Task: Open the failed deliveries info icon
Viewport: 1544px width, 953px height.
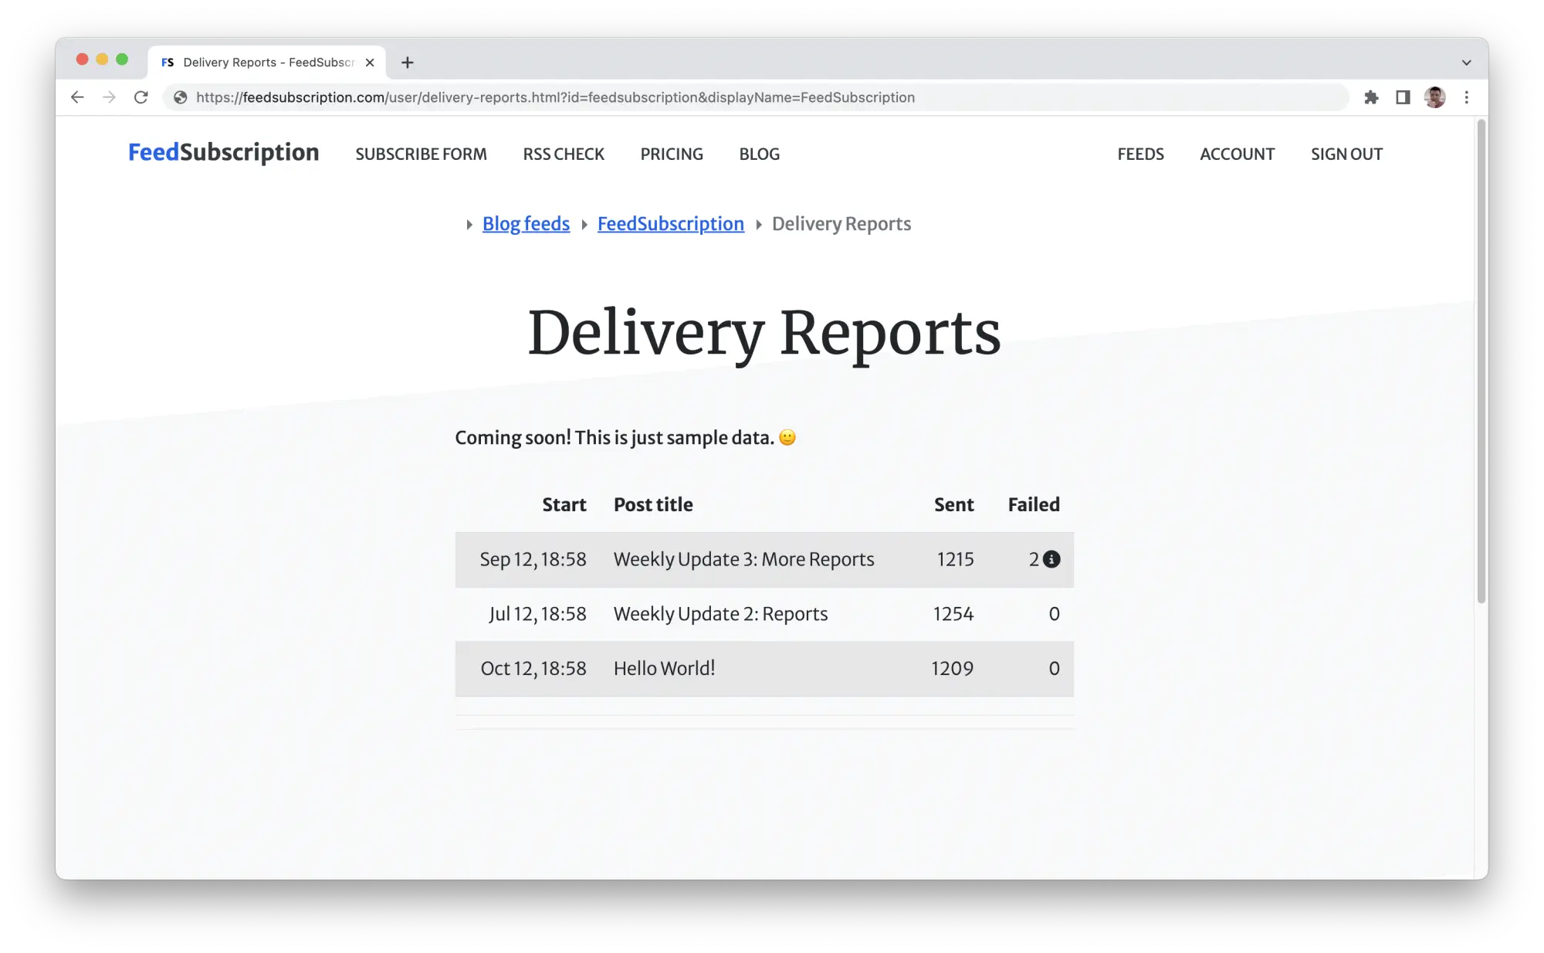Action: [x=1052, y=559]
